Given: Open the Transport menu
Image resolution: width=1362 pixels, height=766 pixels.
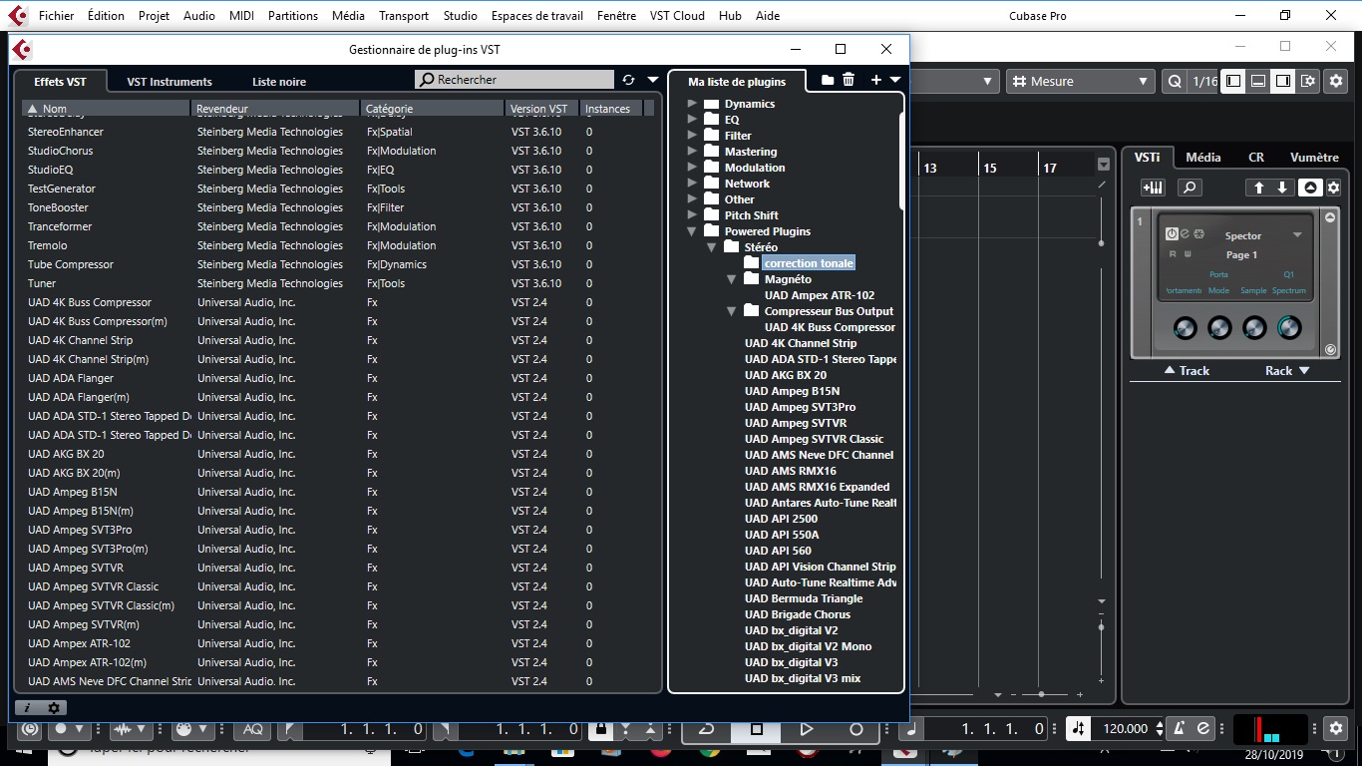Looking at the screenshot, I should [x=403, y=15].
